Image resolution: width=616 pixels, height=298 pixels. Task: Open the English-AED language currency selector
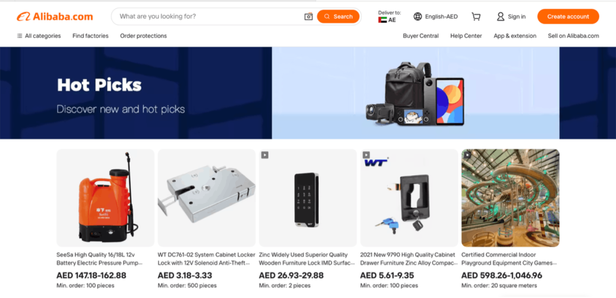436,16
